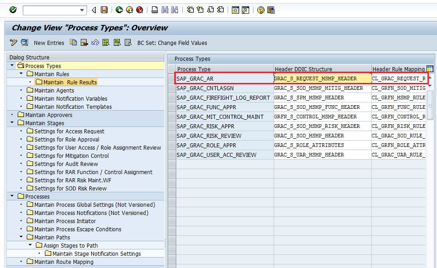The image size is (437, 268).
Task: Select row selector for SAP_GRAC_CNTLASGN
Action: (x=172, y=88)
